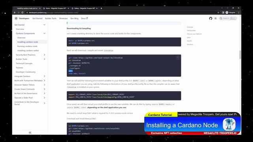Open Installing cardano-wallet sidebar page

point(28,50)
